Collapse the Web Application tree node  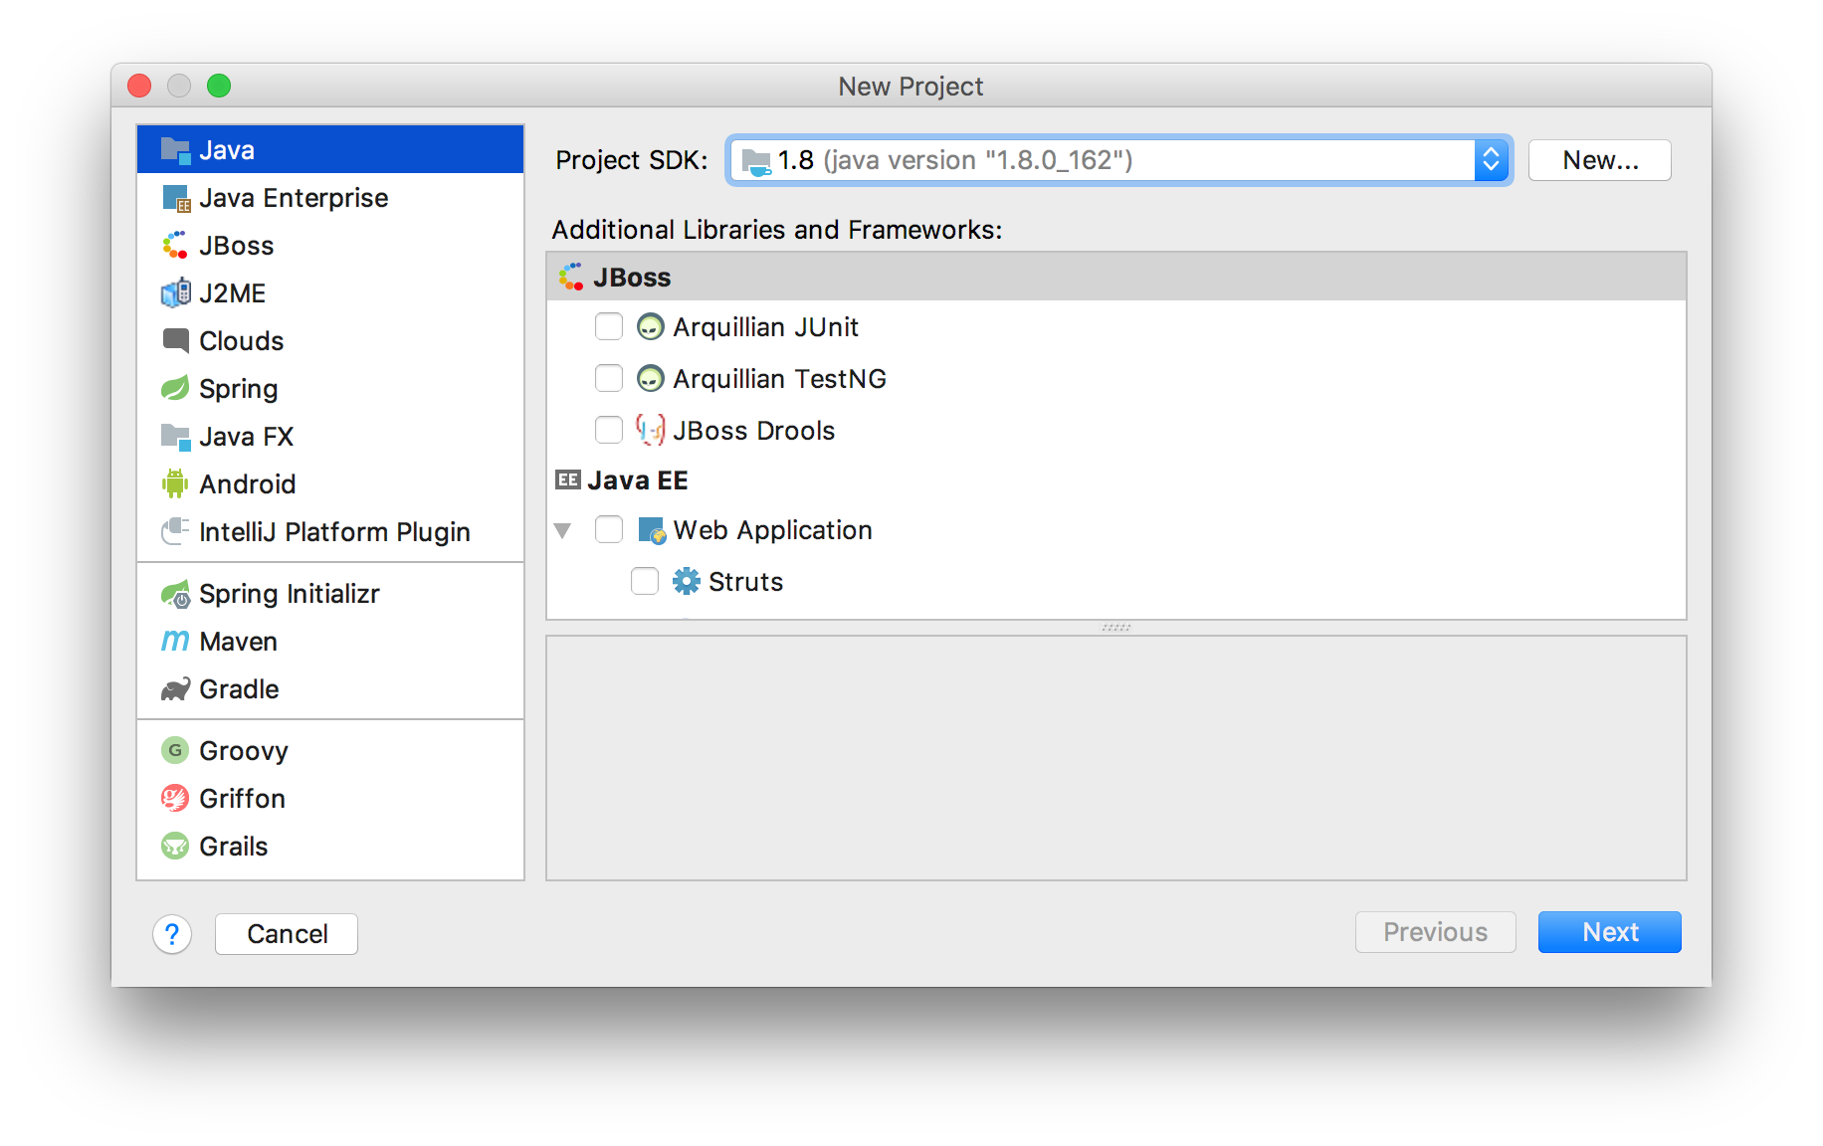563,531
